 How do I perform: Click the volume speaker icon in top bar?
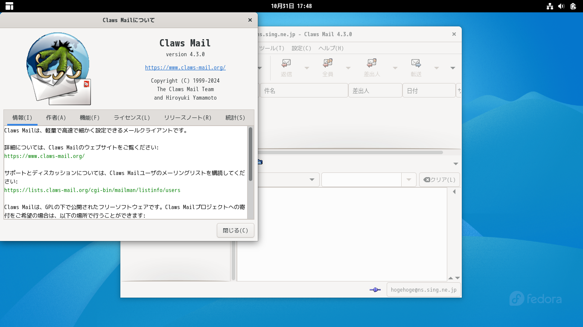(x=561, y=6)
